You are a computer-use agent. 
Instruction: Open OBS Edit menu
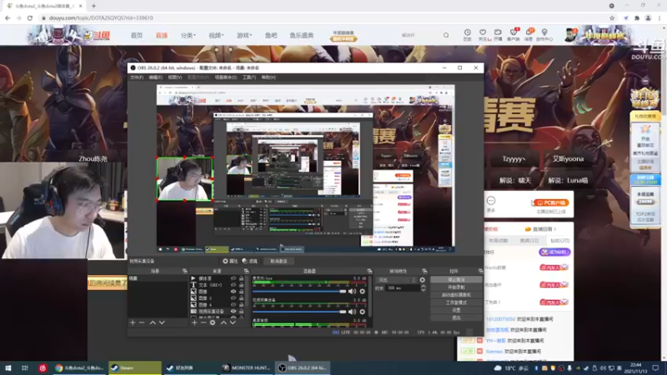156,77
